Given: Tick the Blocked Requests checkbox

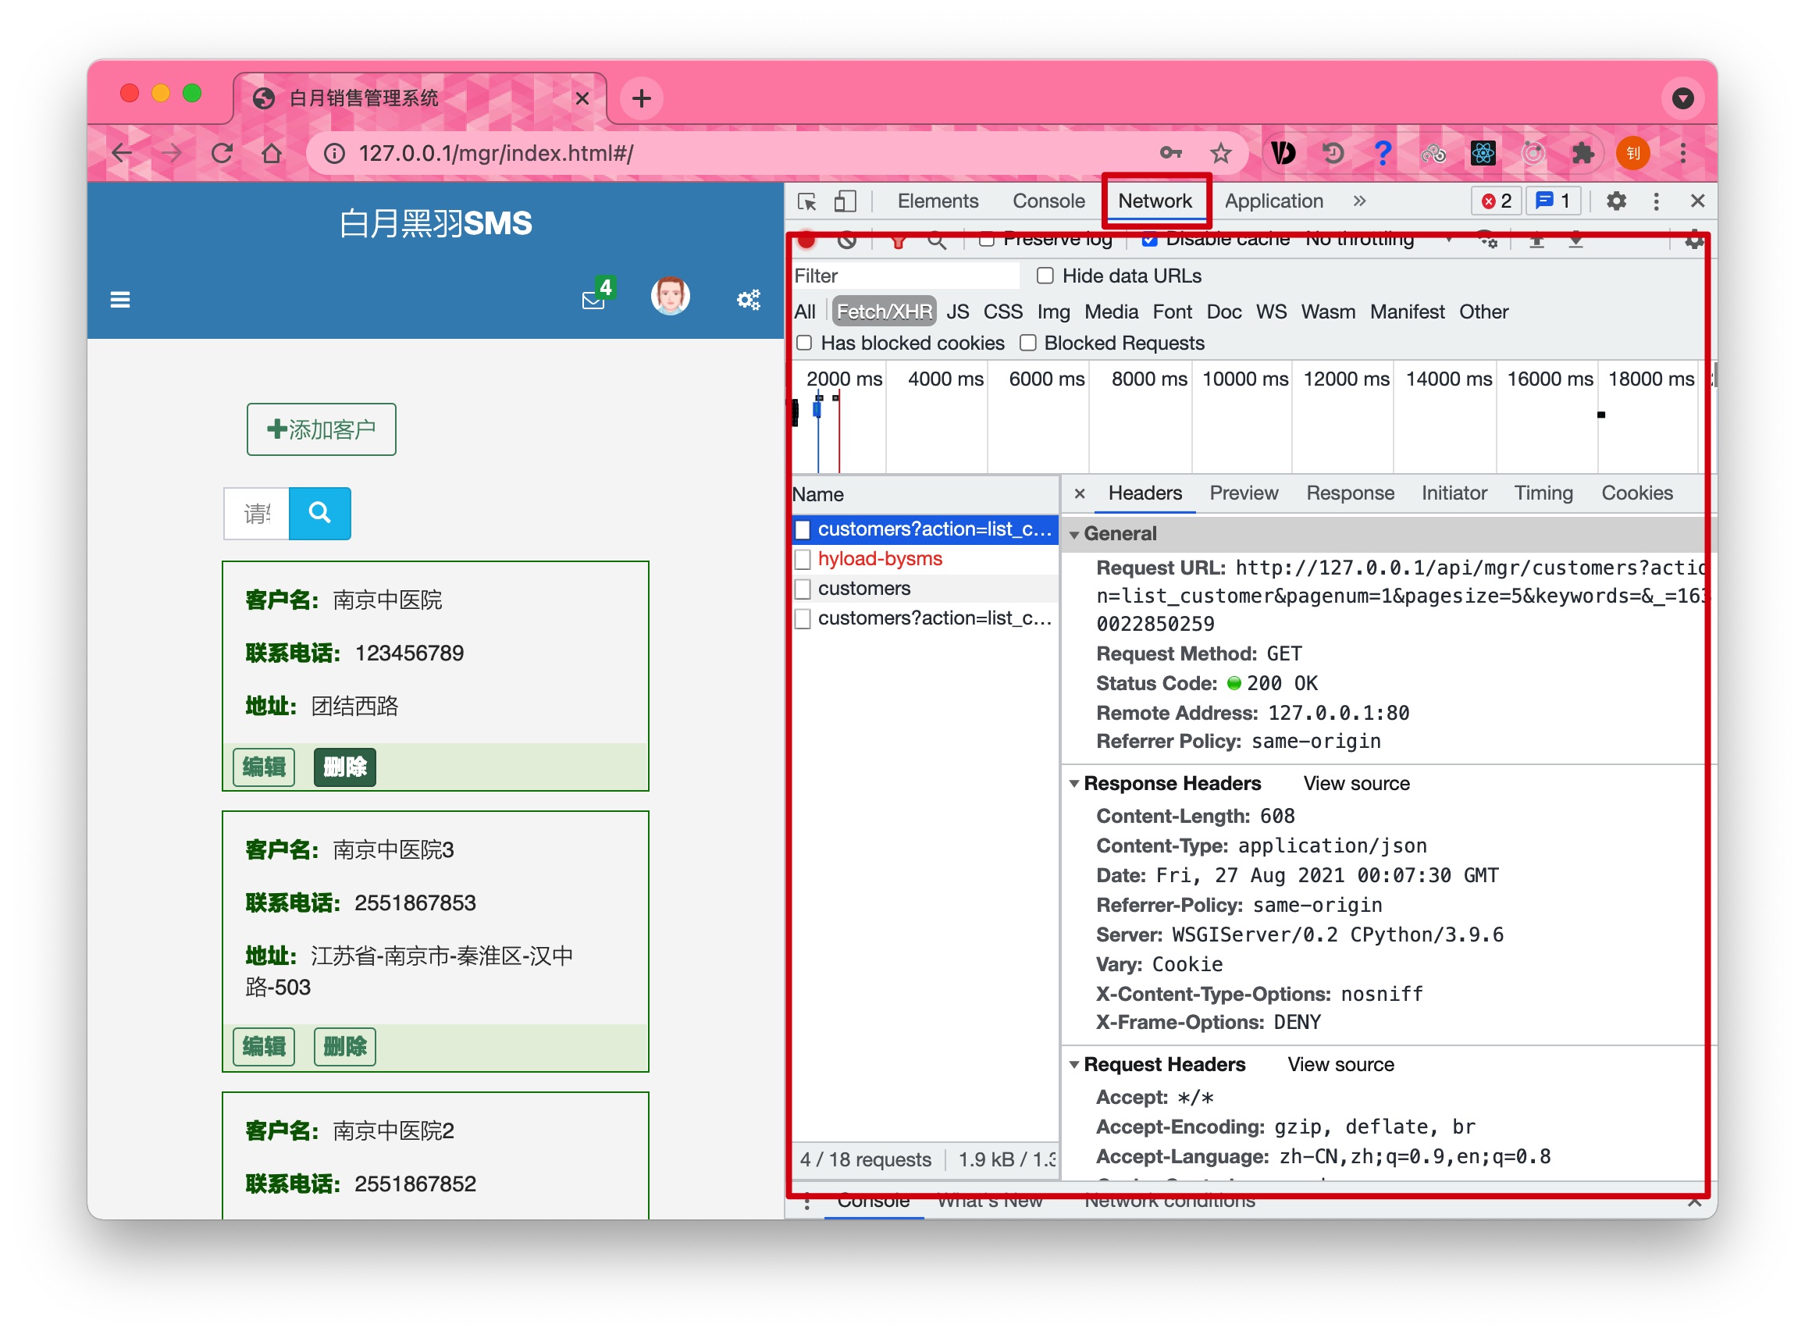Looking at the screenshot, I should (1027, 343).
